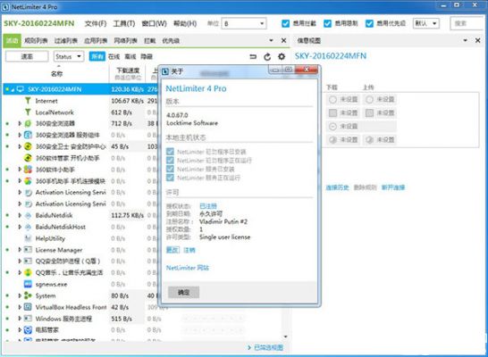Toggle the second checkbox 启用限制 in top bar
The image size is (488, 357).
pyautogui.click(x=327, y=23)
